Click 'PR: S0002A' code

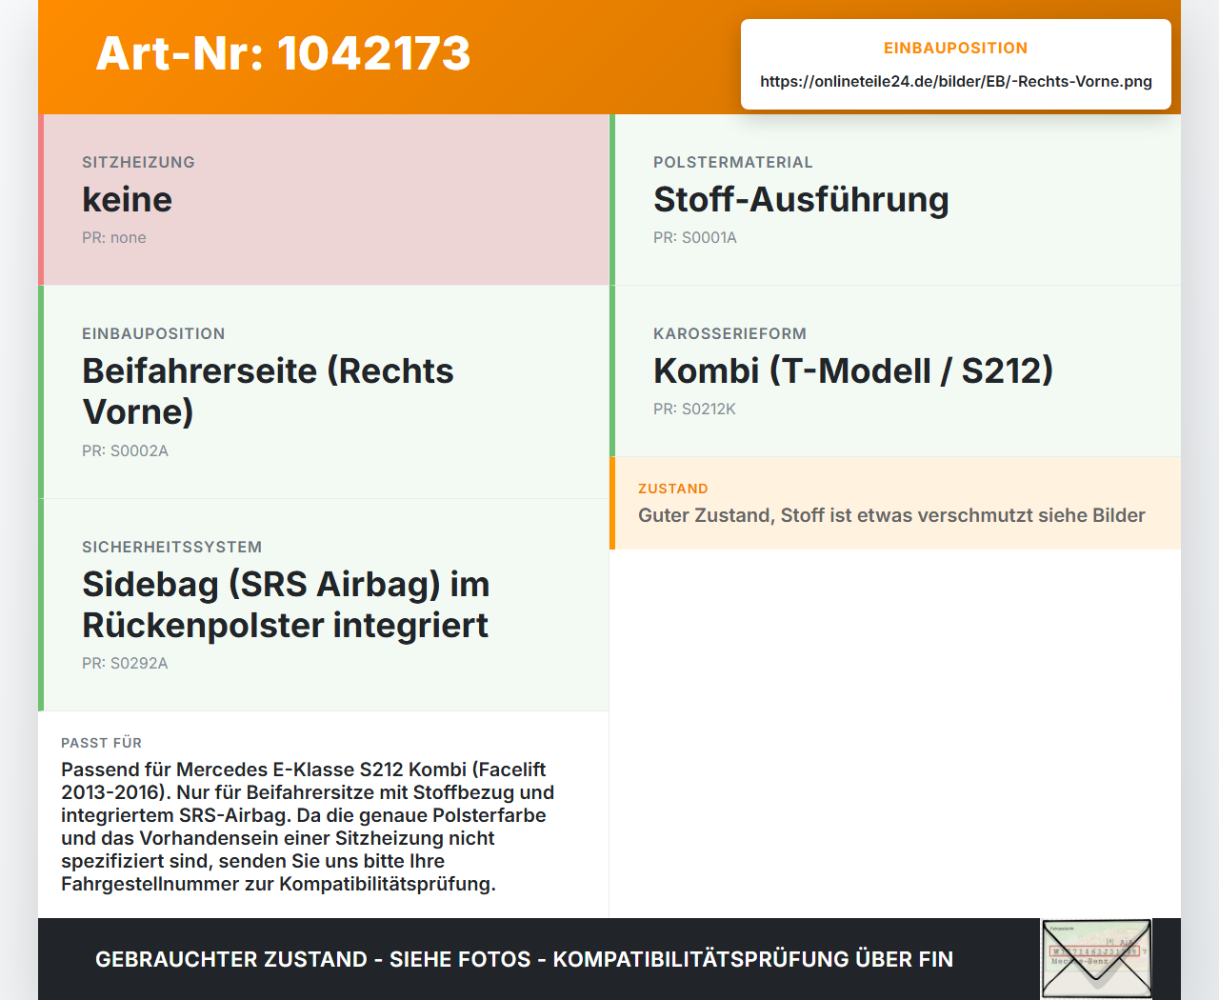coord(125,450)
